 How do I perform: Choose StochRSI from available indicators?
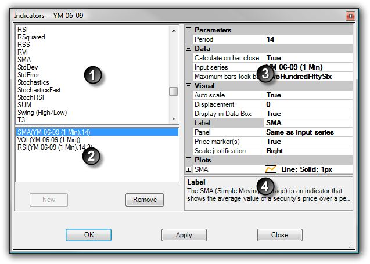[31, 97]
